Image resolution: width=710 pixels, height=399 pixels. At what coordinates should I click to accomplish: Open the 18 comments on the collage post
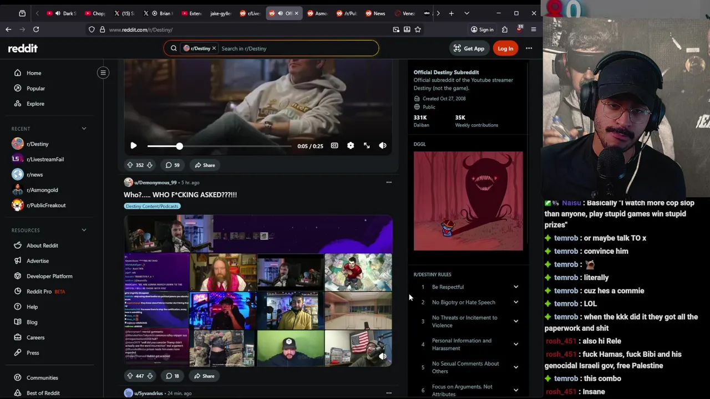click(173, 376)
